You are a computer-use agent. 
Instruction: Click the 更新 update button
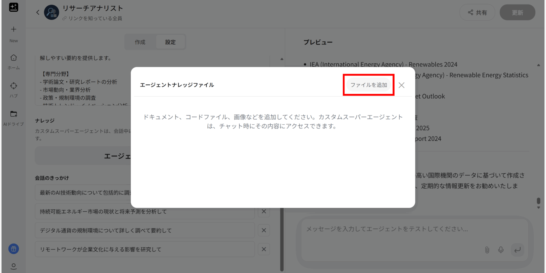point(517,13)
